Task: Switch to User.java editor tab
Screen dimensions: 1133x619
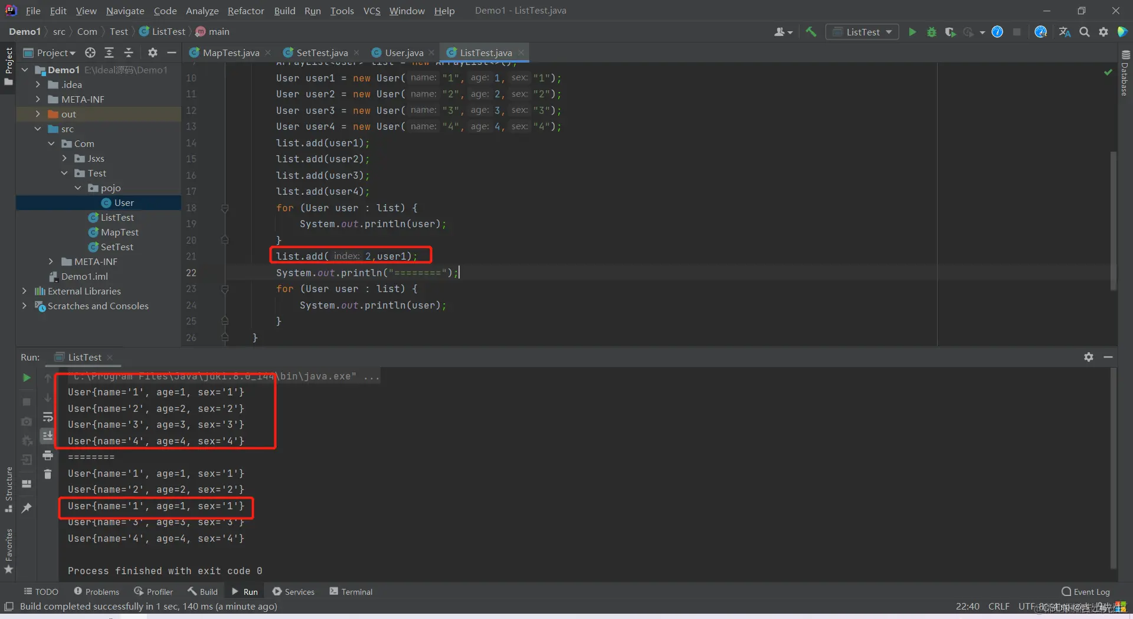Action: point(404,53)
